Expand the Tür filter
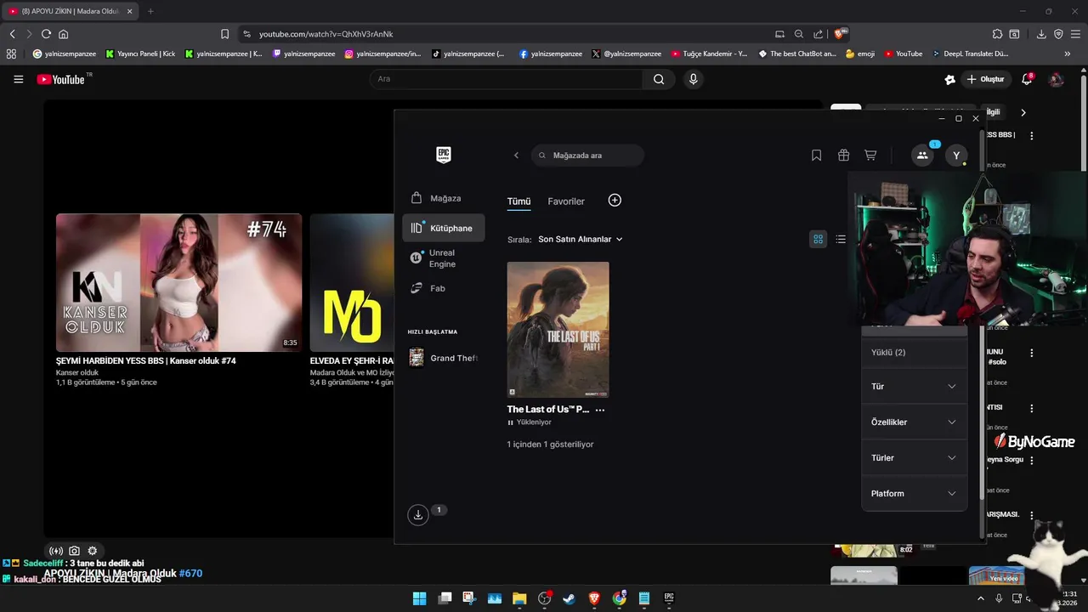This screenshot has height=612, width=1088. tap(914, 386)
